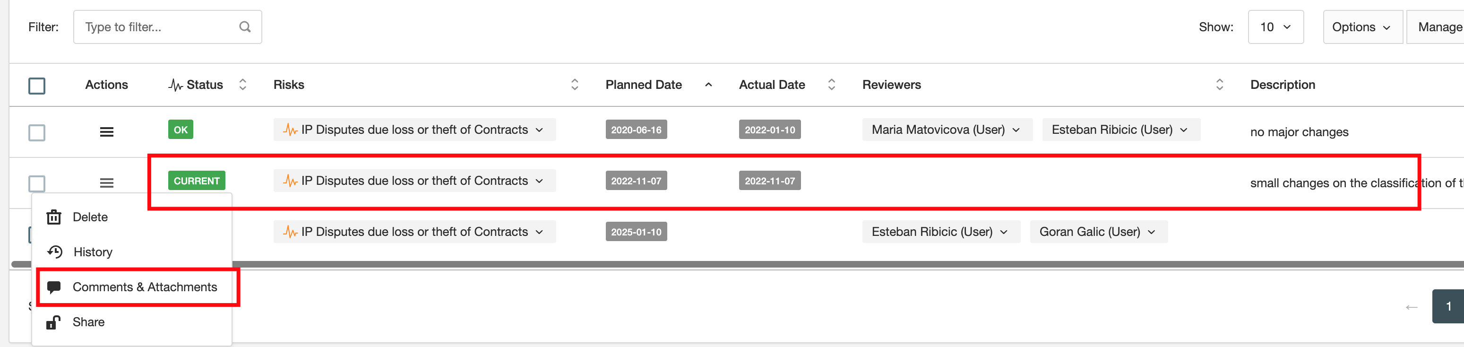
Task: Click page 1 in the pagination
Action: 1449,306
